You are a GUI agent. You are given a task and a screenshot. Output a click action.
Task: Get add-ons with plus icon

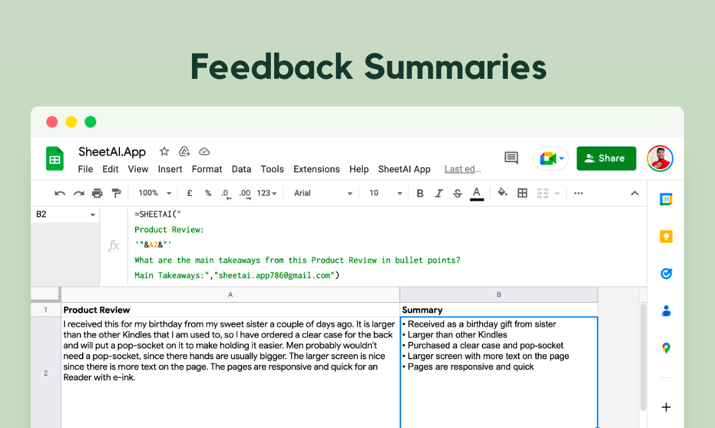click(x=666, y=407)
